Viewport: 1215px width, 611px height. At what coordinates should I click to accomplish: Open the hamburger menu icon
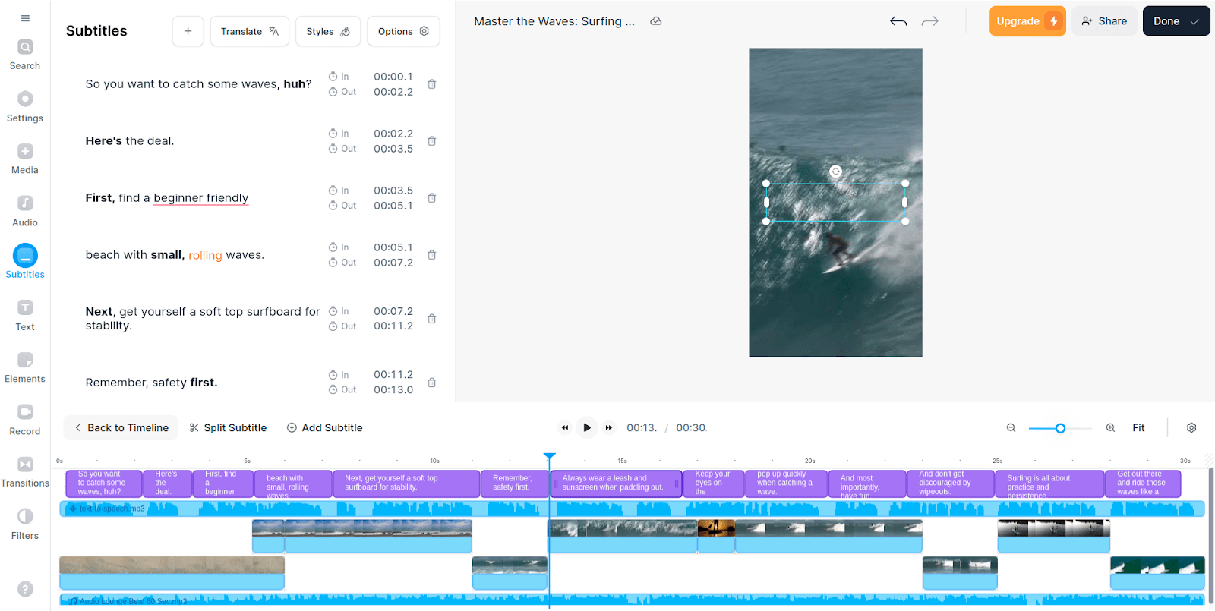25,18
